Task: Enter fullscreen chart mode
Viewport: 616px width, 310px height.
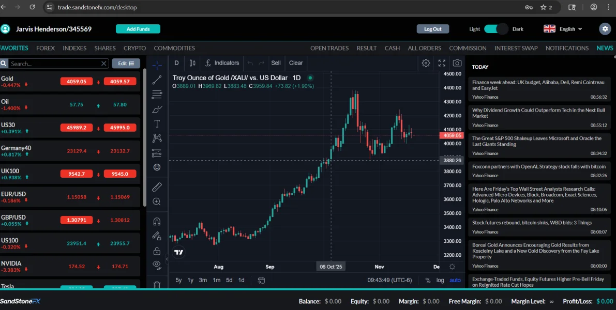Action: coord(442,63)
